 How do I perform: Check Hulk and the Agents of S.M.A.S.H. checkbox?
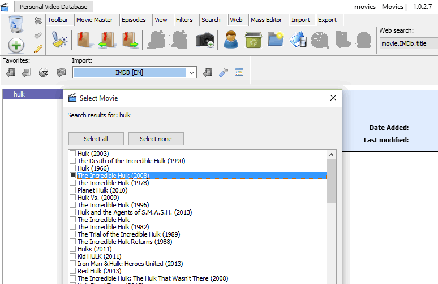coord(73,212)
